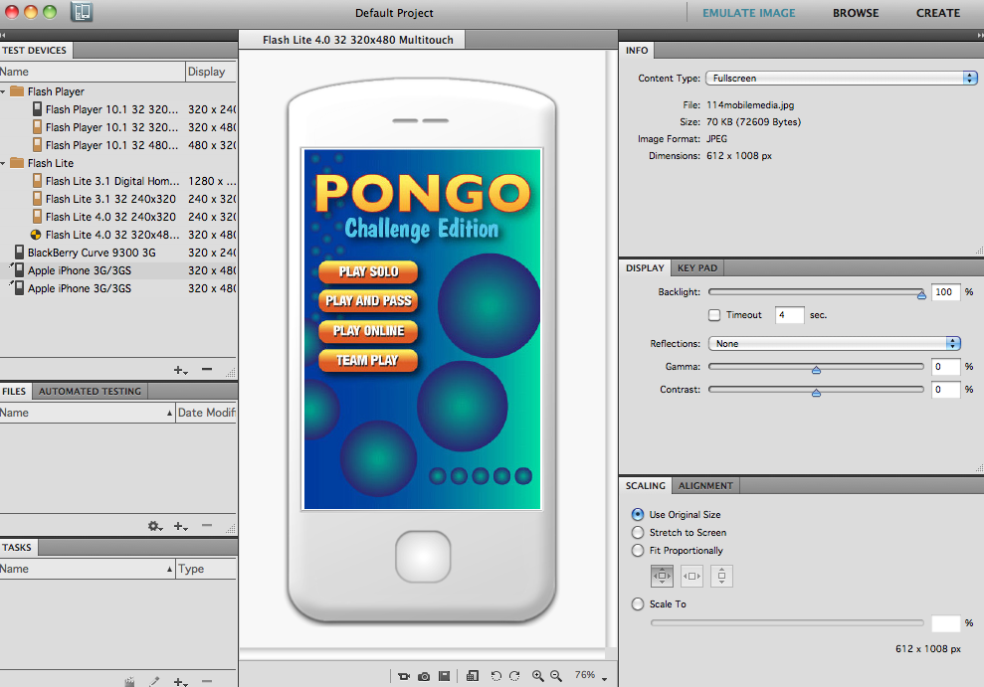984x687 pixels.
Task: Collapse the left panels with top arrow
Action: 3,35
